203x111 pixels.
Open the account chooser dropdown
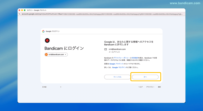click(x=56, y=54)
